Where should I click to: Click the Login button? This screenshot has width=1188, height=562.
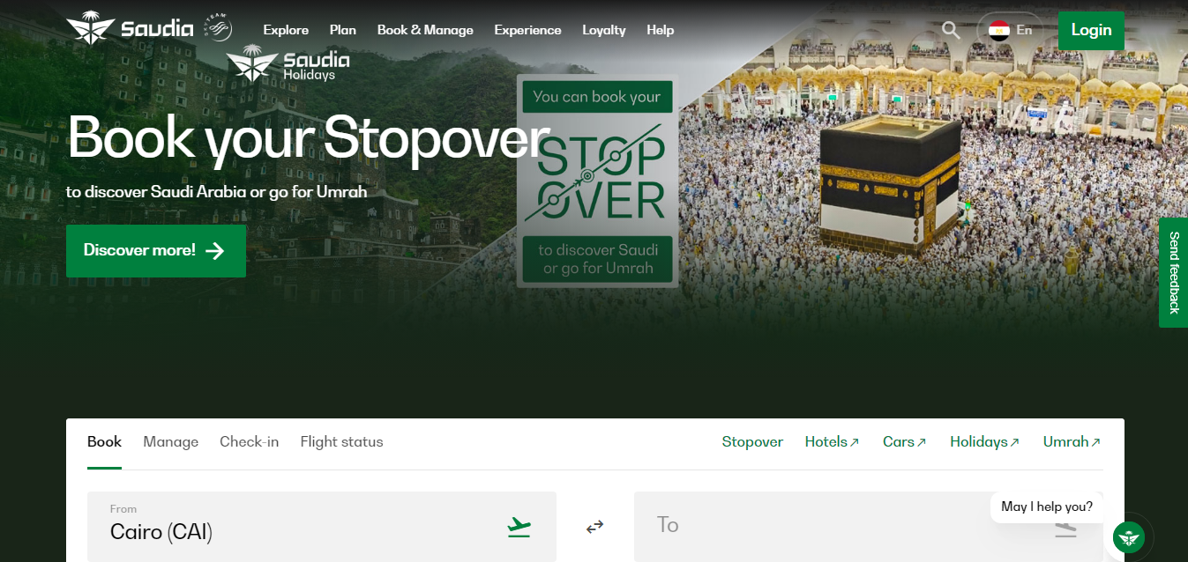pos(1091,30)
